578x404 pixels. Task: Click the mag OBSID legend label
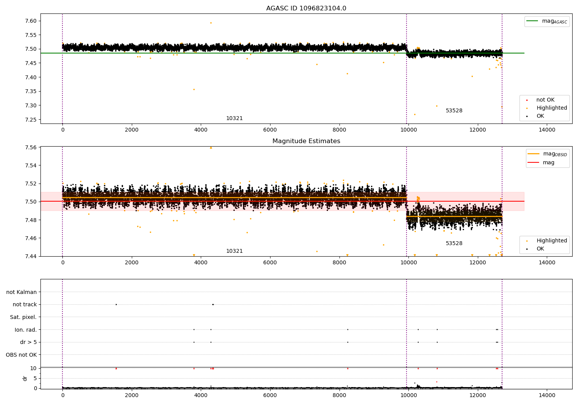(x=555, y=154)
